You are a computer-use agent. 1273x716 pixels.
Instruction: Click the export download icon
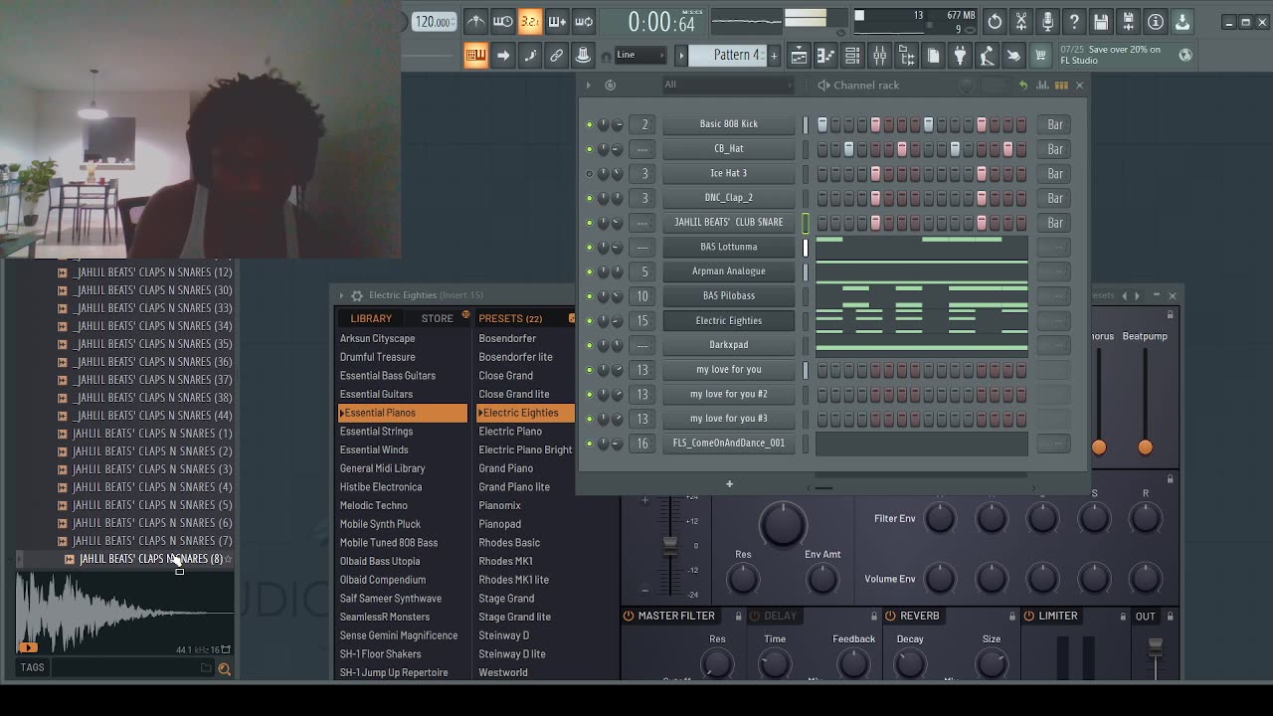tap(1182, 21)
